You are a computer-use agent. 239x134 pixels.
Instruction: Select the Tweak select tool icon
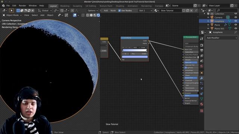[x=12, y=10]
